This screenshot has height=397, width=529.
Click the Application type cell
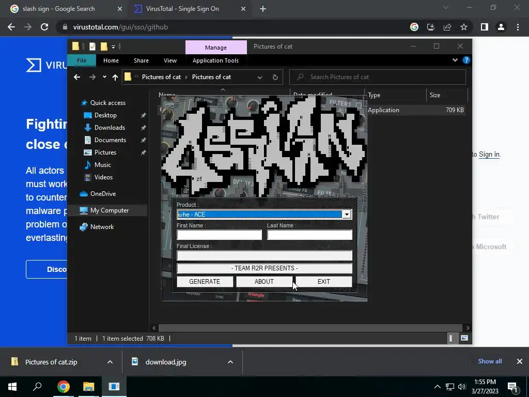(383, 110)
